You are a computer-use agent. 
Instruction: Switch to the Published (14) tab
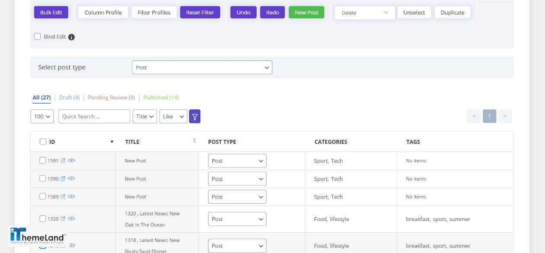(161, 97)
